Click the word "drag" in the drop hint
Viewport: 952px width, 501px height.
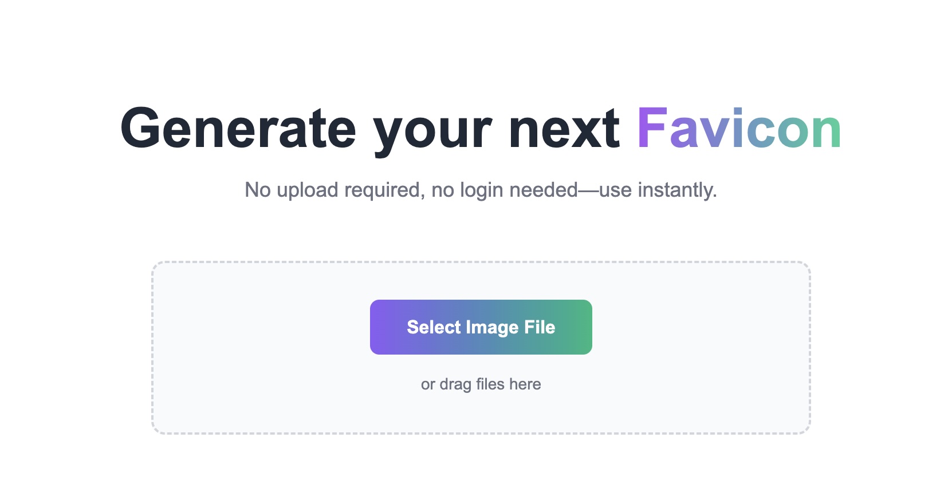[x=455, y=384]
